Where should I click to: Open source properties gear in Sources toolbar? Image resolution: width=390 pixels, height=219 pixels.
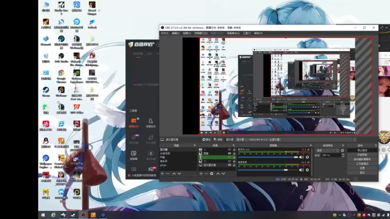click(212, 174)
